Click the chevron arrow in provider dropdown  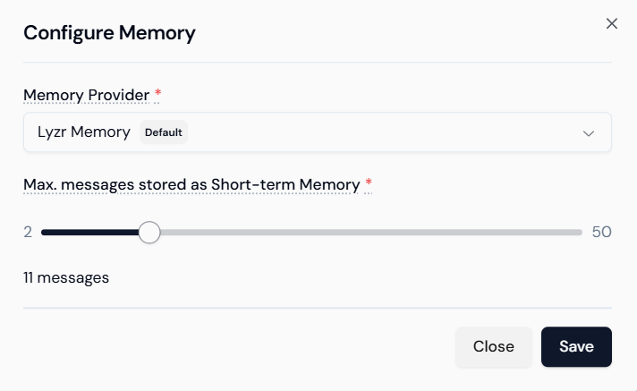pos(589,133)
